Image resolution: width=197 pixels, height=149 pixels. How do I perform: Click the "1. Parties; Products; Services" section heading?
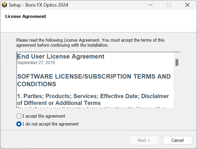[93, 99]
